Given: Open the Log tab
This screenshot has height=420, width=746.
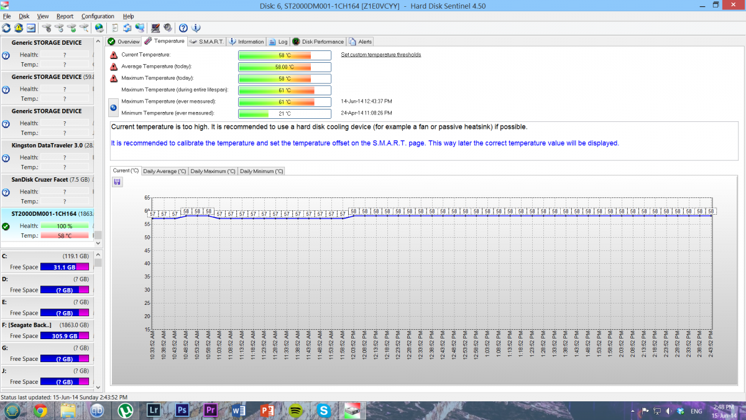Looking at the screenshot, I should [x=279, y=42].
